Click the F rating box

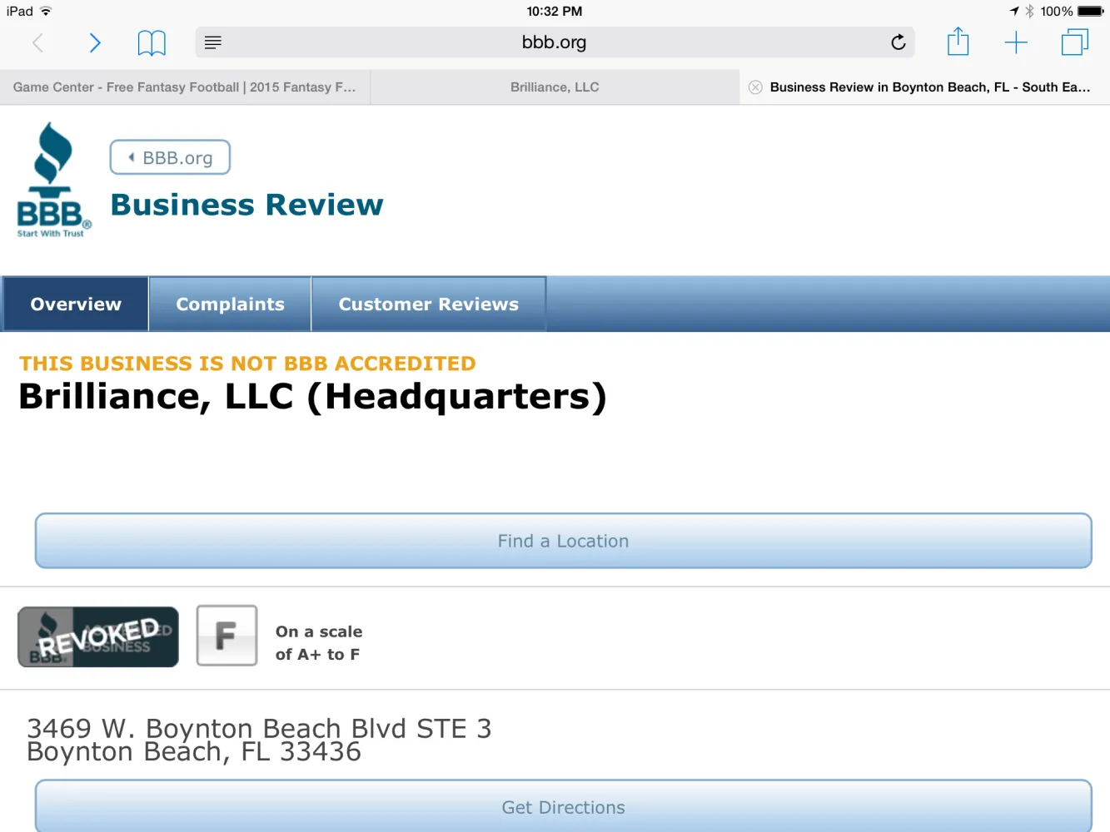tap(226, 636)
